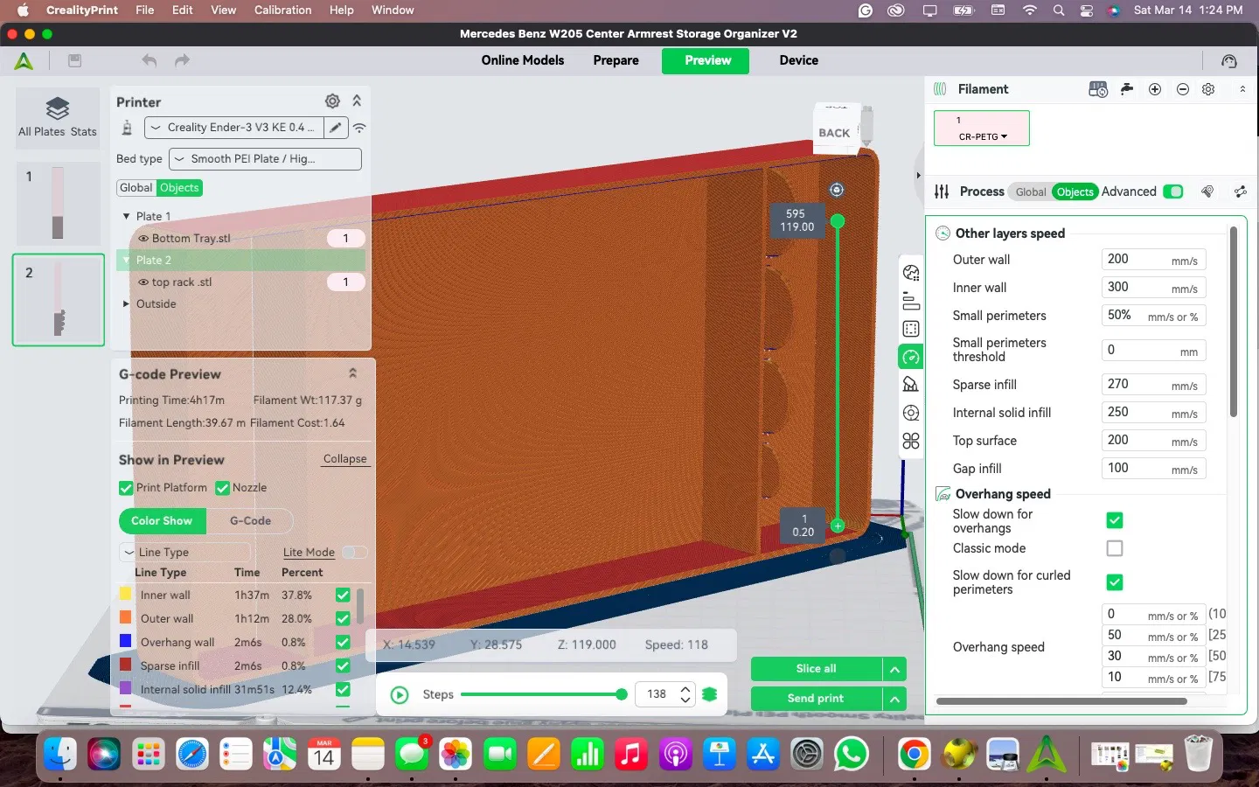Click the headset support icon in the top right

coord(1229,60)
